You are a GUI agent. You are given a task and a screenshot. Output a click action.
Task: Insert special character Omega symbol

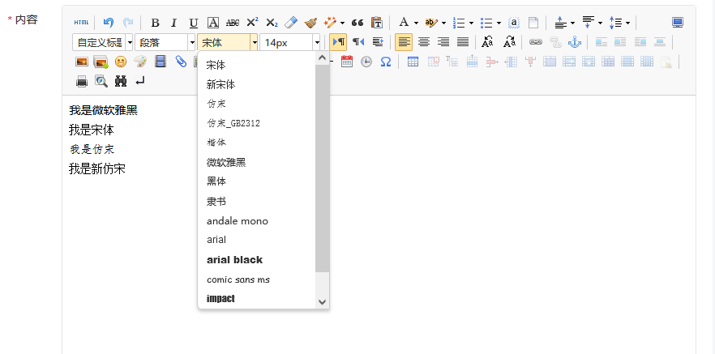point(386,62)
